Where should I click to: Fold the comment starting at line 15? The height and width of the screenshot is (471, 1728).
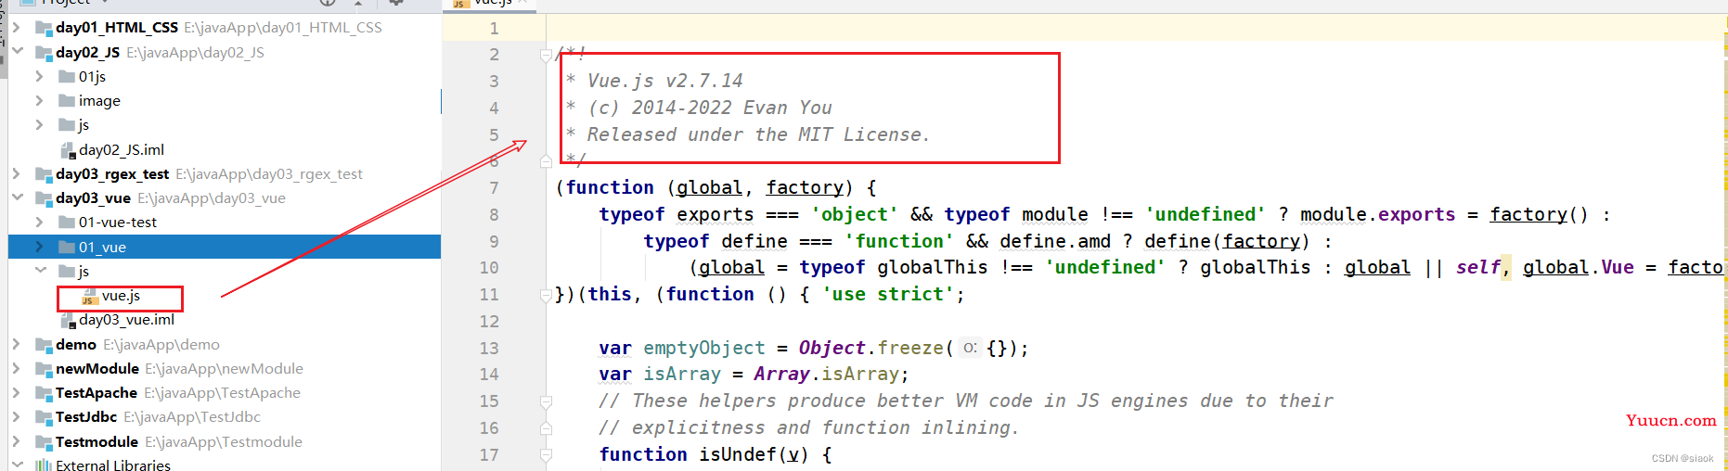(546, 401)
